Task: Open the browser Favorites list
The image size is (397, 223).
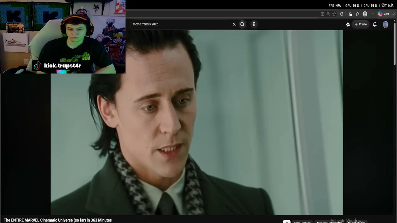Action: [x=357, y=14]
